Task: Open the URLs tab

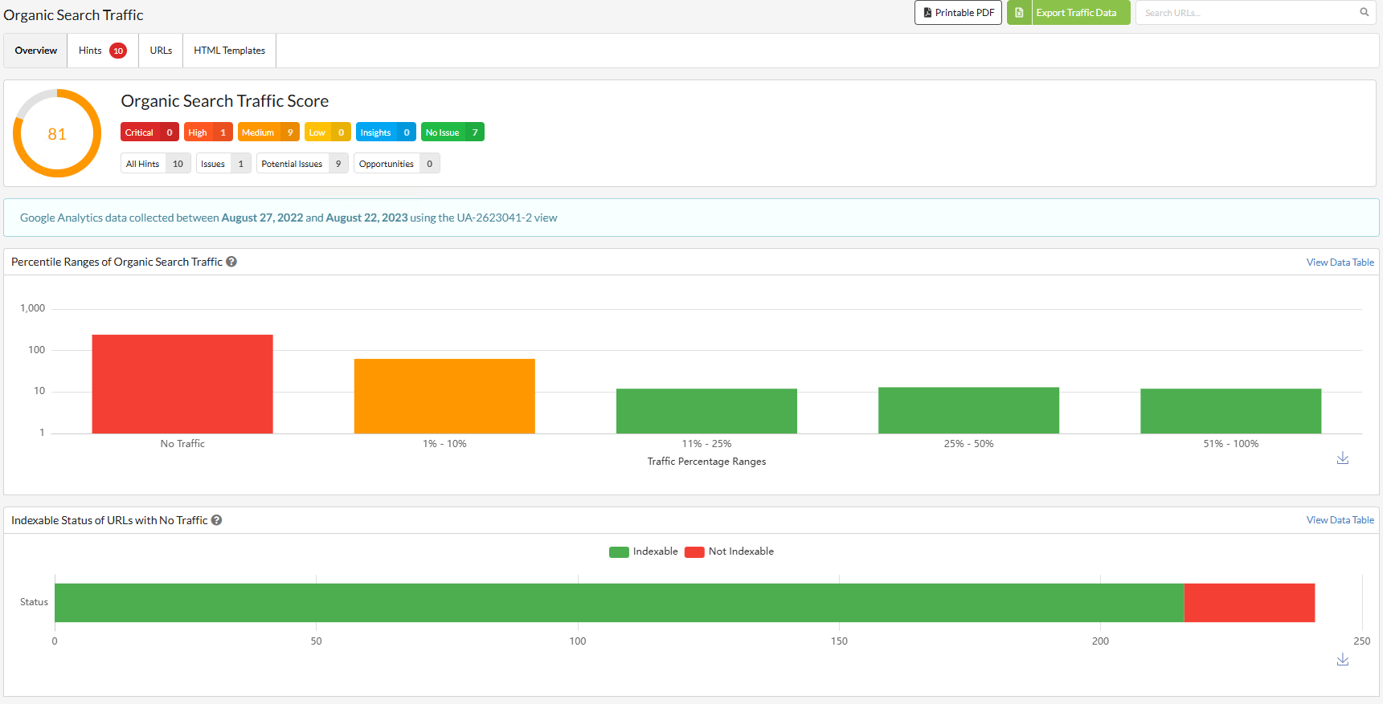Action: click(x=161, y=51)
